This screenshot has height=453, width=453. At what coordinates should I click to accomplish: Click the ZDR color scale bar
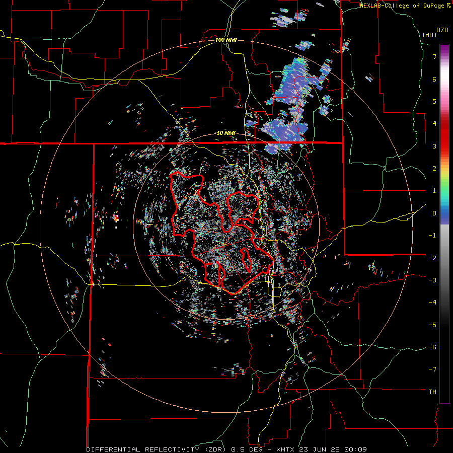(444, 223)
